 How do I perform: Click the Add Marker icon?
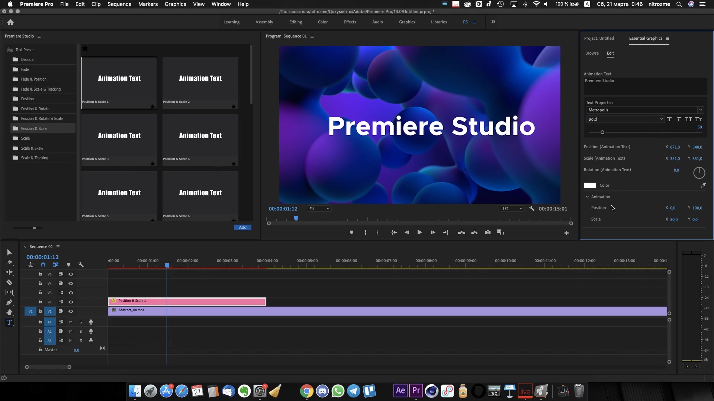(351, 232)
